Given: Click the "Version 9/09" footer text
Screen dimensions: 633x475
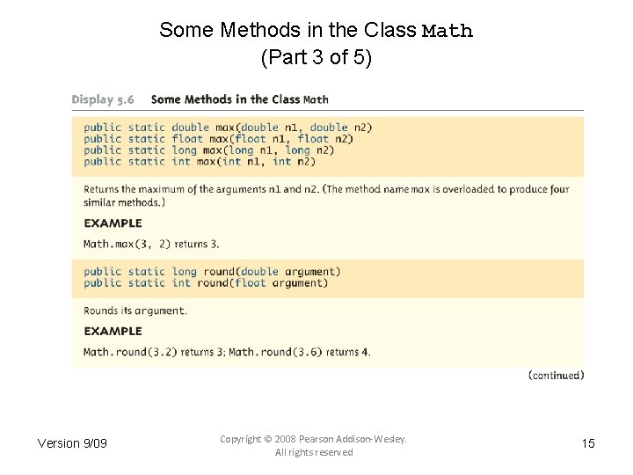Looking at the screenshot, I should pos(72,443).
